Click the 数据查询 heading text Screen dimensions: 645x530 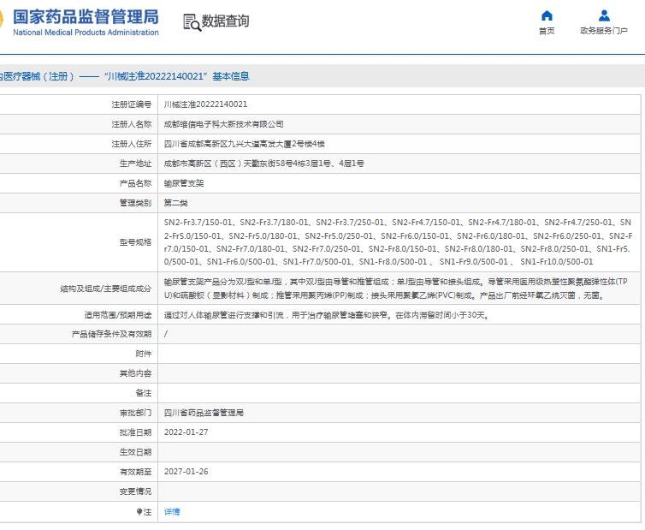coord(226,21)
